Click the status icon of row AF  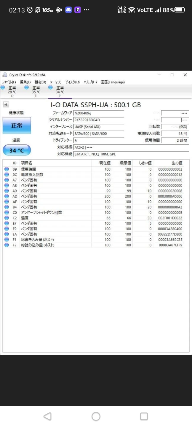click(7, 202)
